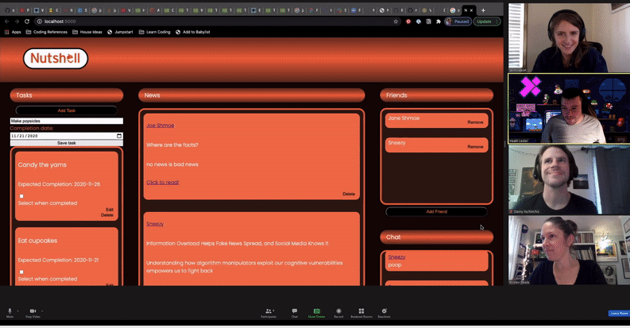Click the Jumpstart bookmark
The width and height of the screenshot is (630, 328).
coord(120,32)
